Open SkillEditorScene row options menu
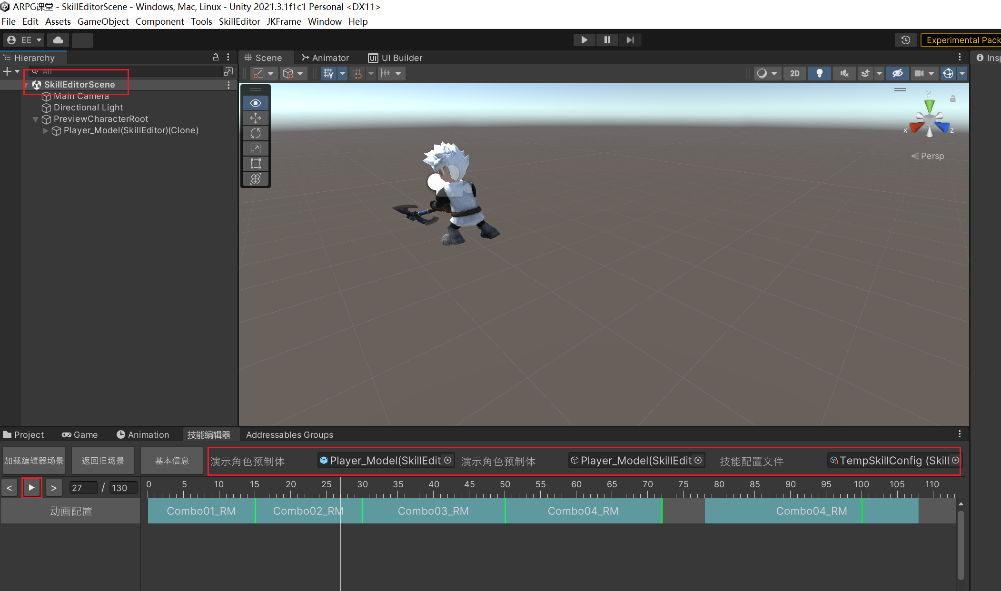The width and height of the screenshot is (1001, 591). pyautogui.click(x=228, y=85)
